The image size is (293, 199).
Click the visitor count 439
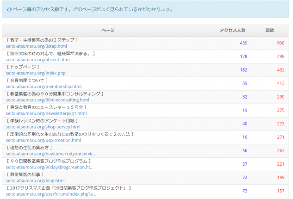(243, 43)
